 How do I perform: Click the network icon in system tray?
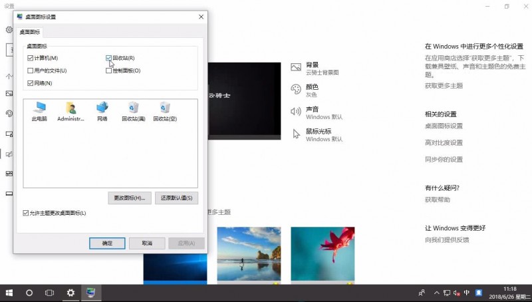[x=447, y=293]
